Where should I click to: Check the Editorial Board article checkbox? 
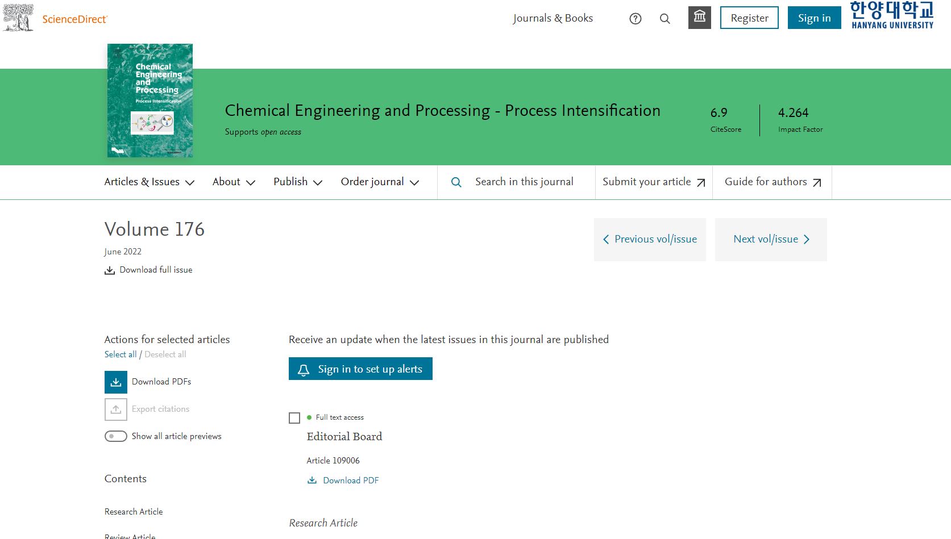294,418
